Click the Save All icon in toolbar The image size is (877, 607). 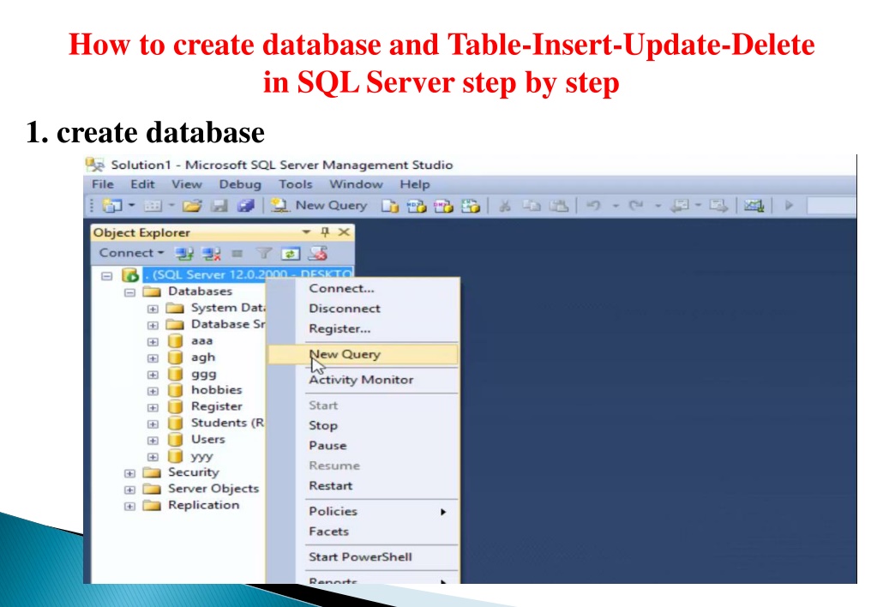click(x=245, y=206)
